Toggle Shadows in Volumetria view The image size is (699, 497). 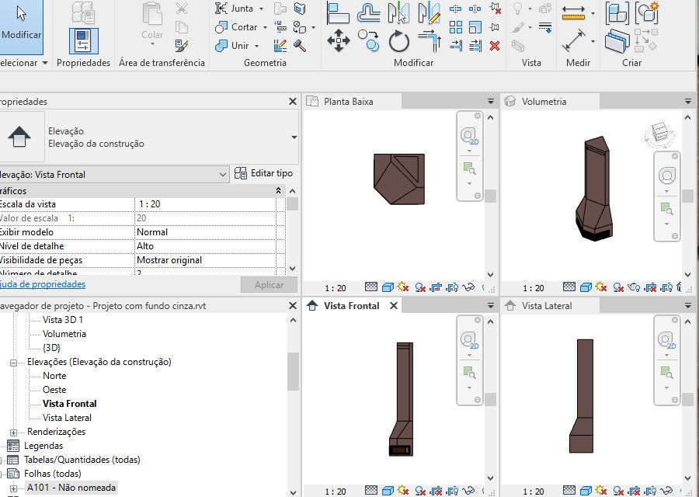[x=618, y=287]
